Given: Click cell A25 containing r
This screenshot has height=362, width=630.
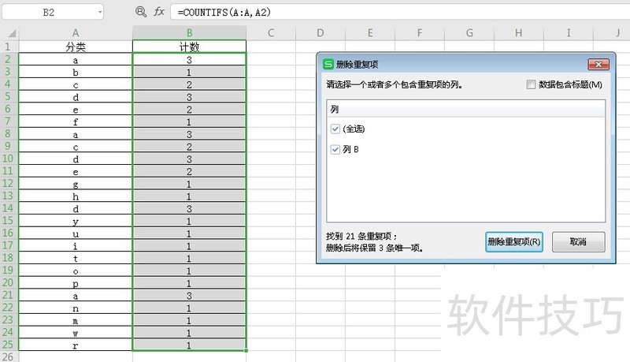Looking at the screenshot, I should [76, 345].
